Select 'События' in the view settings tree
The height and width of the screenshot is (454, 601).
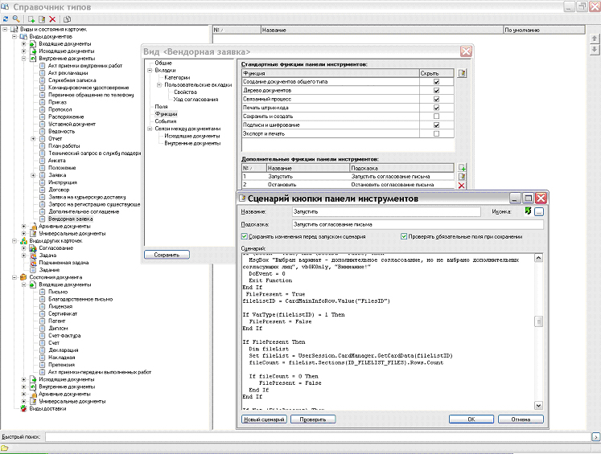(166, 121)
